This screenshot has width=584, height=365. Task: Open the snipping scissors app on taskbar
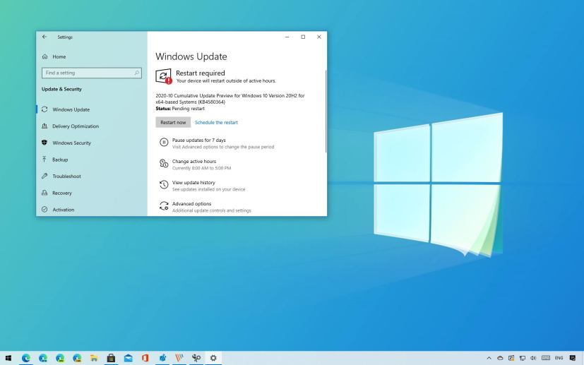[196, 358]
